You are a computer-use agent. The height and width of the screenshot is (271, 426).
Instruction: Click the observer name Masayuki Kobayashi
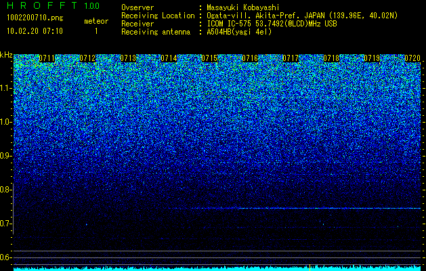click(243, 7)
